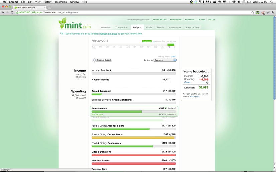Click the Health & Fitness budget label
Image resolution: width=276 pixels, height=172 pixels.
[101, 160]
